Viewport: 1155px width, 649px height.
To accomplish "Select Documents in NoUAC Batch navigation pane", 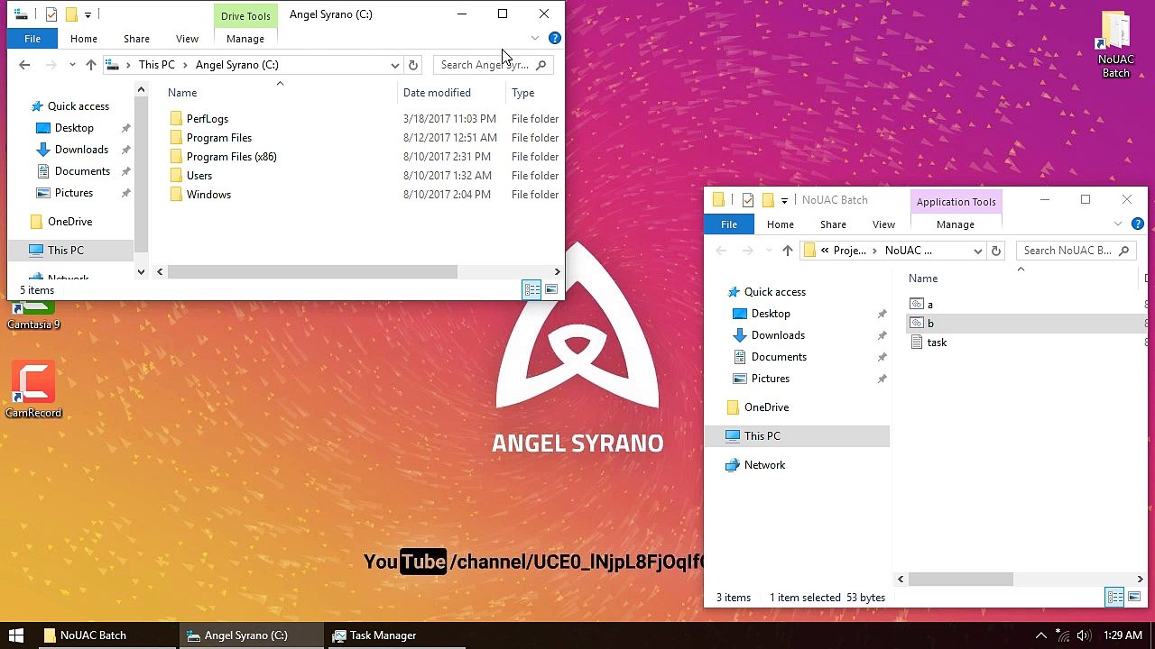I will [779, 357].
